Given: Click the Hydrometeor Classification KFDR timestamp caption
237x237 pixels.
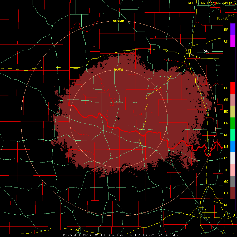Looking at the screenshot, I should coord(120,235).
